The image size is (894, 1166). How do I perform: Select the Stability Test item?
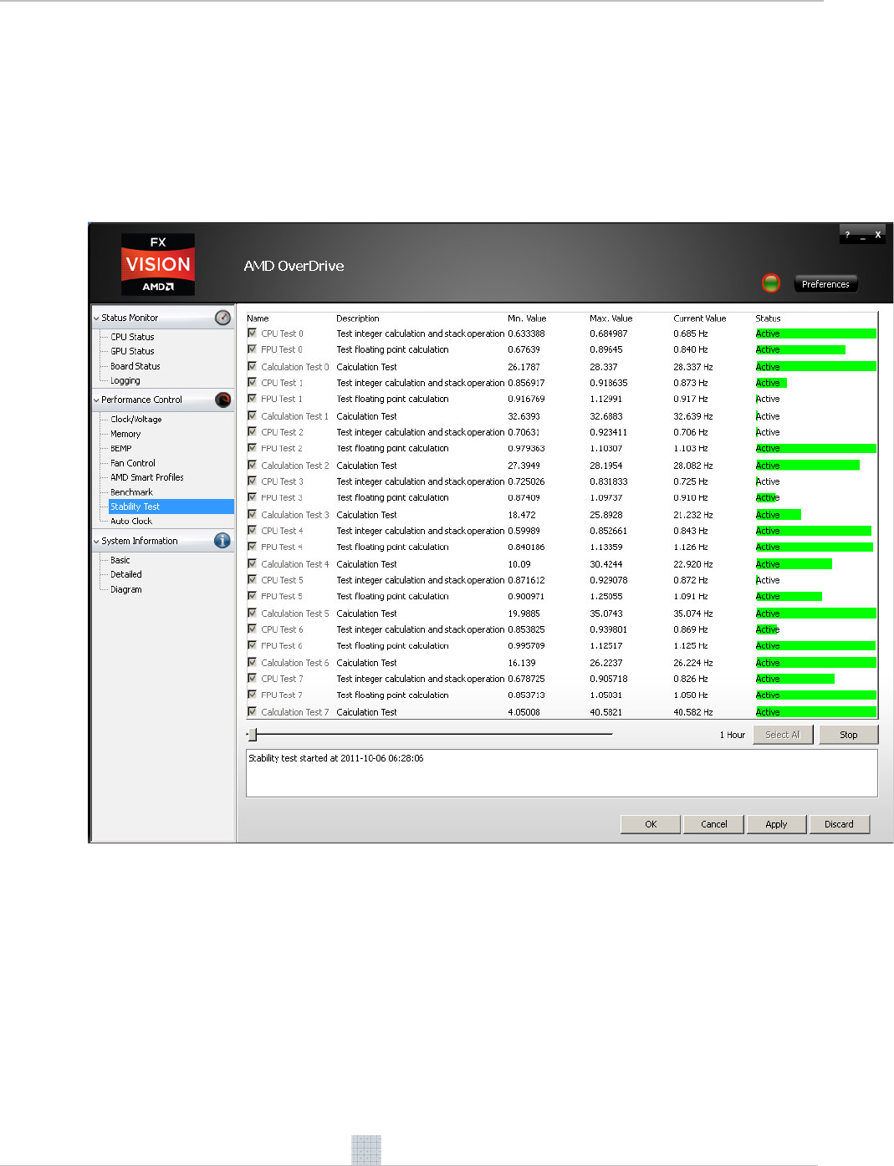click(x=171, y=507)
